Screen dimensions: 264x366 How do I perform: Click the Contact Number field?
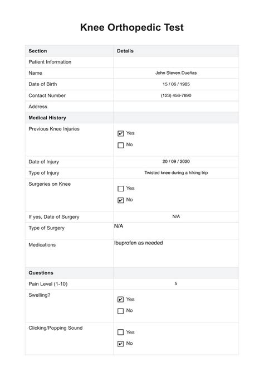(x=176, y=95)
